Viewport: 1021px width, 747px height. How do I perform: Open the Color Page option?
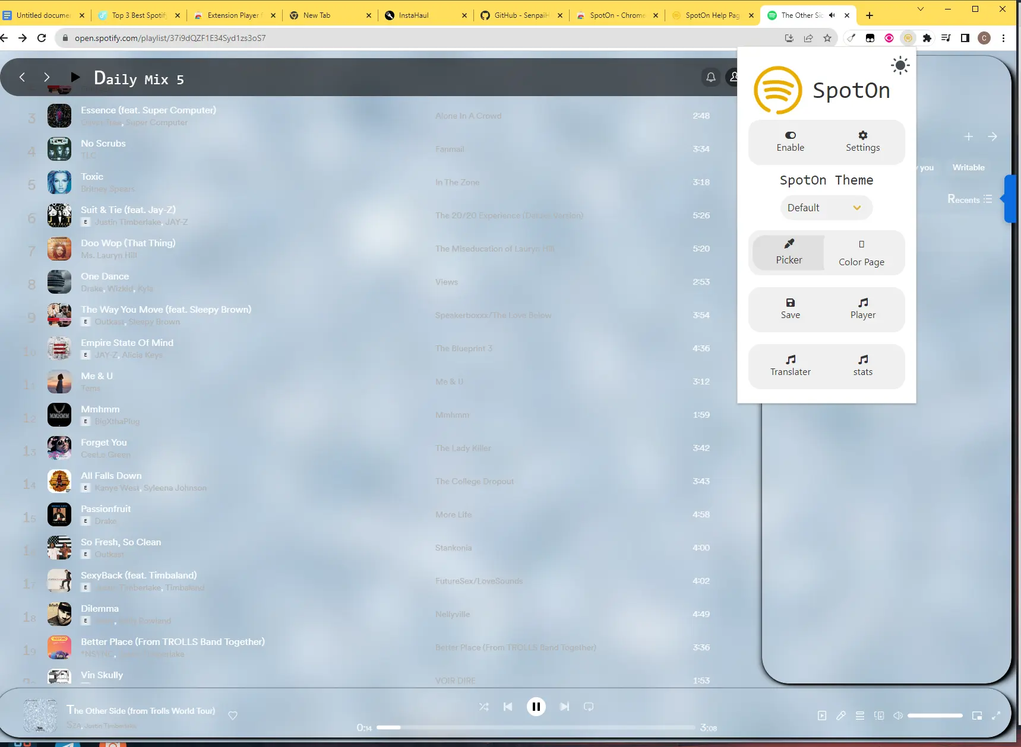coord(861,253)
